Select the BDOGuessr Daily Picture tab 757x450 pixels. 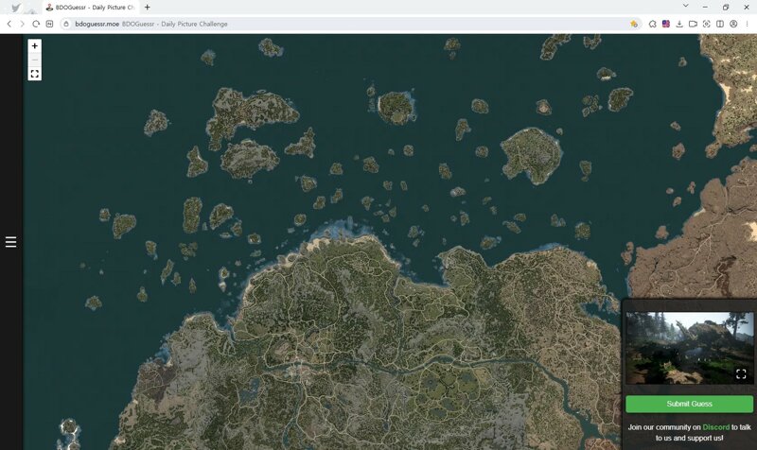(x=91, y=8)
